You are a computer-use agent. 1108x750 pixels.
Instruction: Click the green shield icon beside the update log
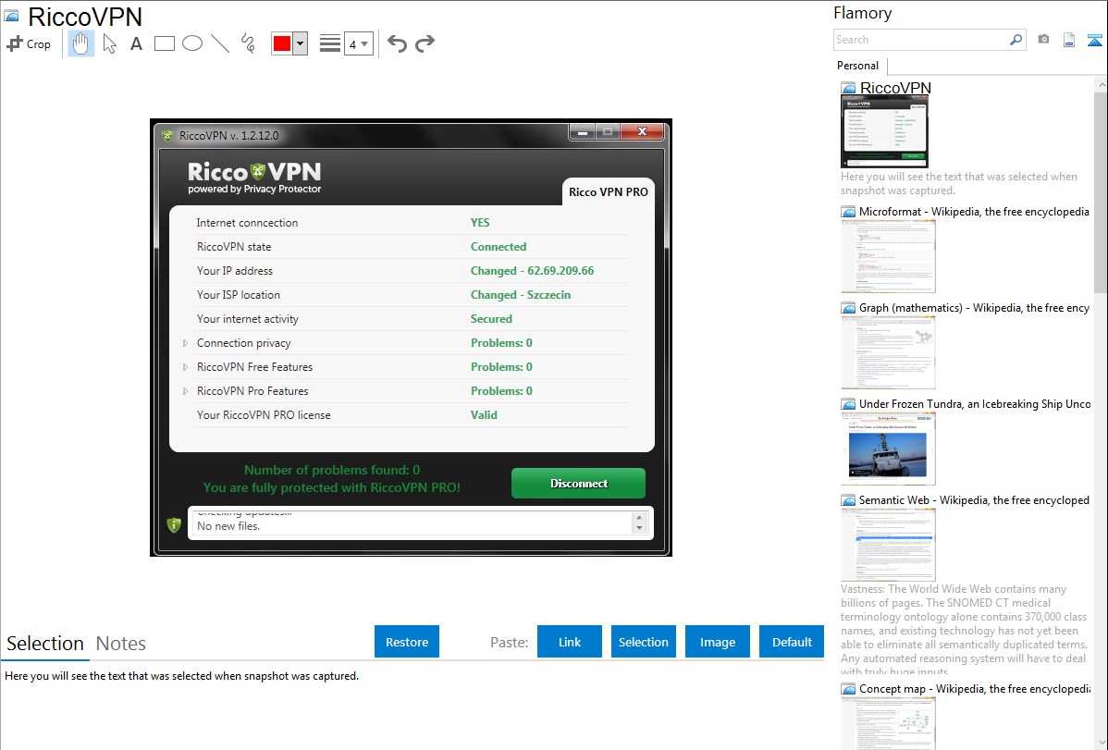click(174, 524)
